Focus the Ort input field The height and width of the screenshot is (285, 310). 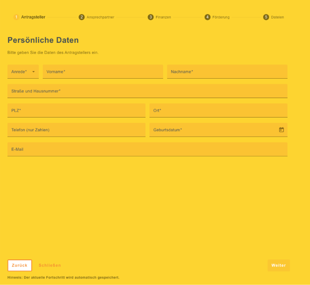click(218, 110)
